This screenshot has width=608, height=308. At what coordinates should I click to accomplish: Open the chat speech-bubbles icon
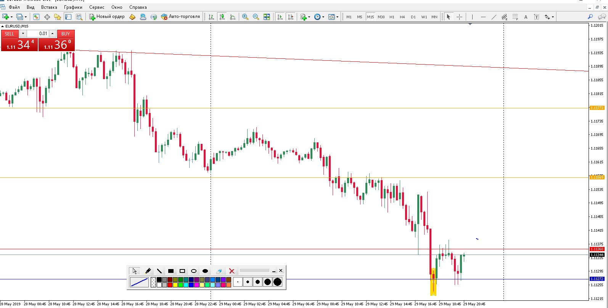[x=602, y=17]
